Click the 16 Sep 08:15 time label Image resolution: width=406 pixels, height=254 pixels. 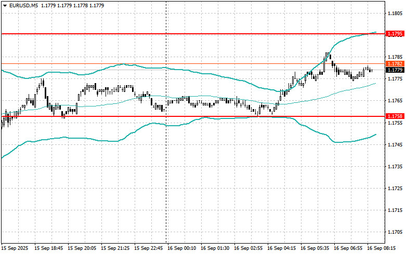pos(382,248)
